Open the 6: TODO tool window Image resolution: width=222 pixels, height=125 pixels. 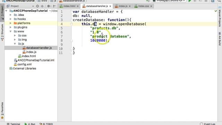pos(46,124)
